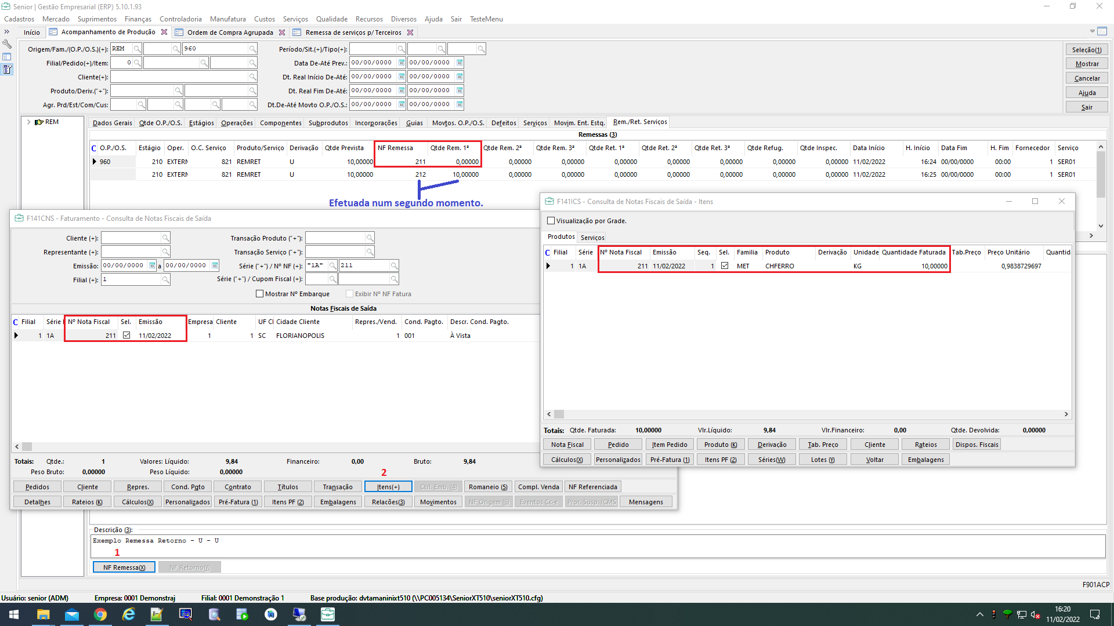Click the NF Remessa button
Viewport: 1114px width, 626px height.
pos(124,567)
